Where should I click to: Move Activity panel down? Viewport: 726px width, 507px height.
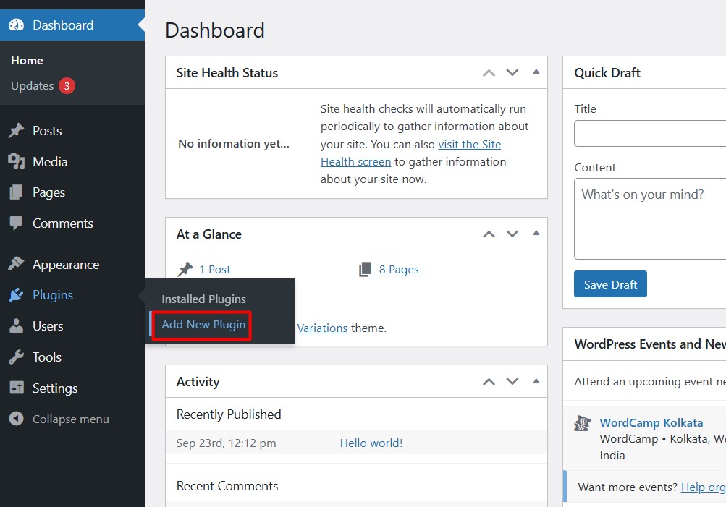click(x=512, y=382)
